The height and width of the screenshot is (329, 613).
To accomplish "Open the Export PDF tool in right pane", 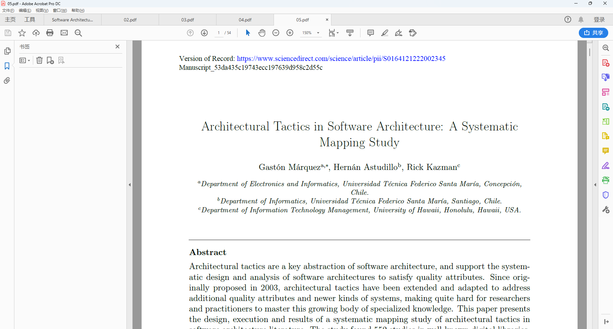I will tap(606, 107).
